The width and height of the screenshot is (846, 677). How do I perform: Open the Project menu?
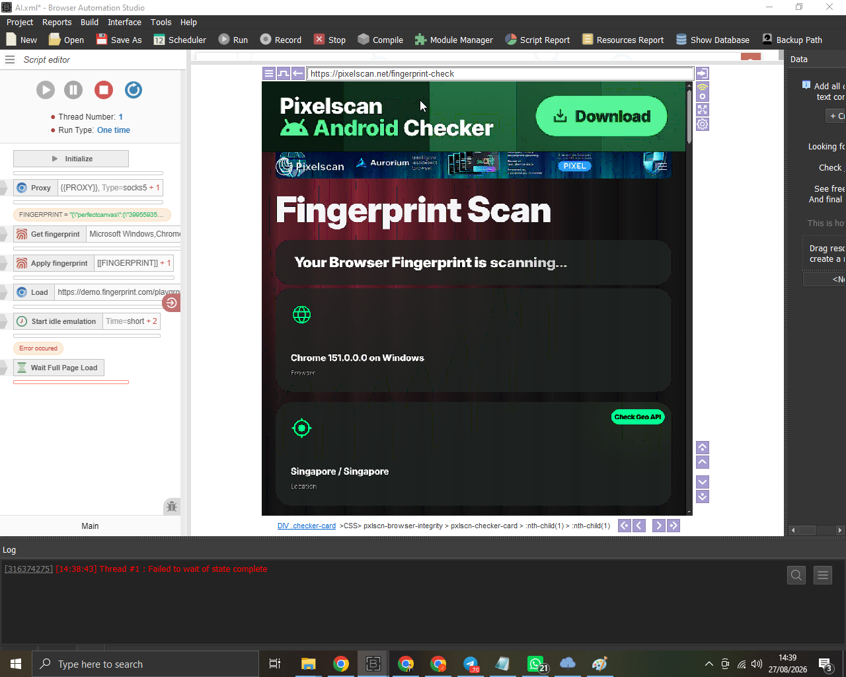[20, 22]
